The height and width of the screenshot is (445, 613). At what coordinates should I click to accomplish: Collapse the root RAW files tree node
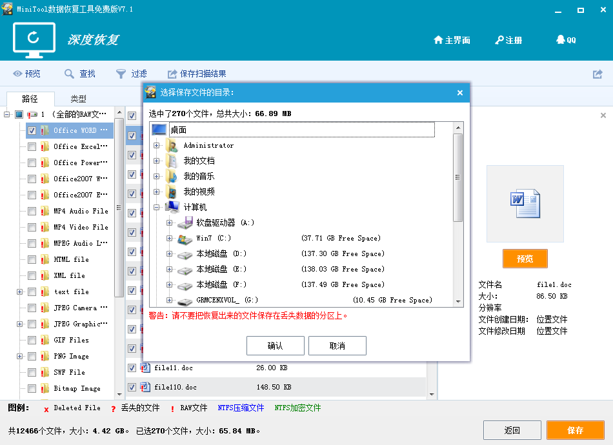pos(6,114)
